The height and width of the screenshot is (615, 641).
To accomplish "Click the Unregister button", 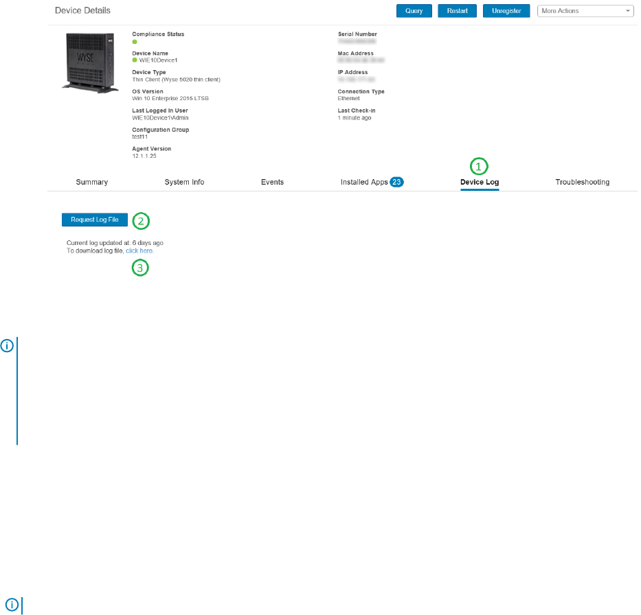I will point(506,11).
